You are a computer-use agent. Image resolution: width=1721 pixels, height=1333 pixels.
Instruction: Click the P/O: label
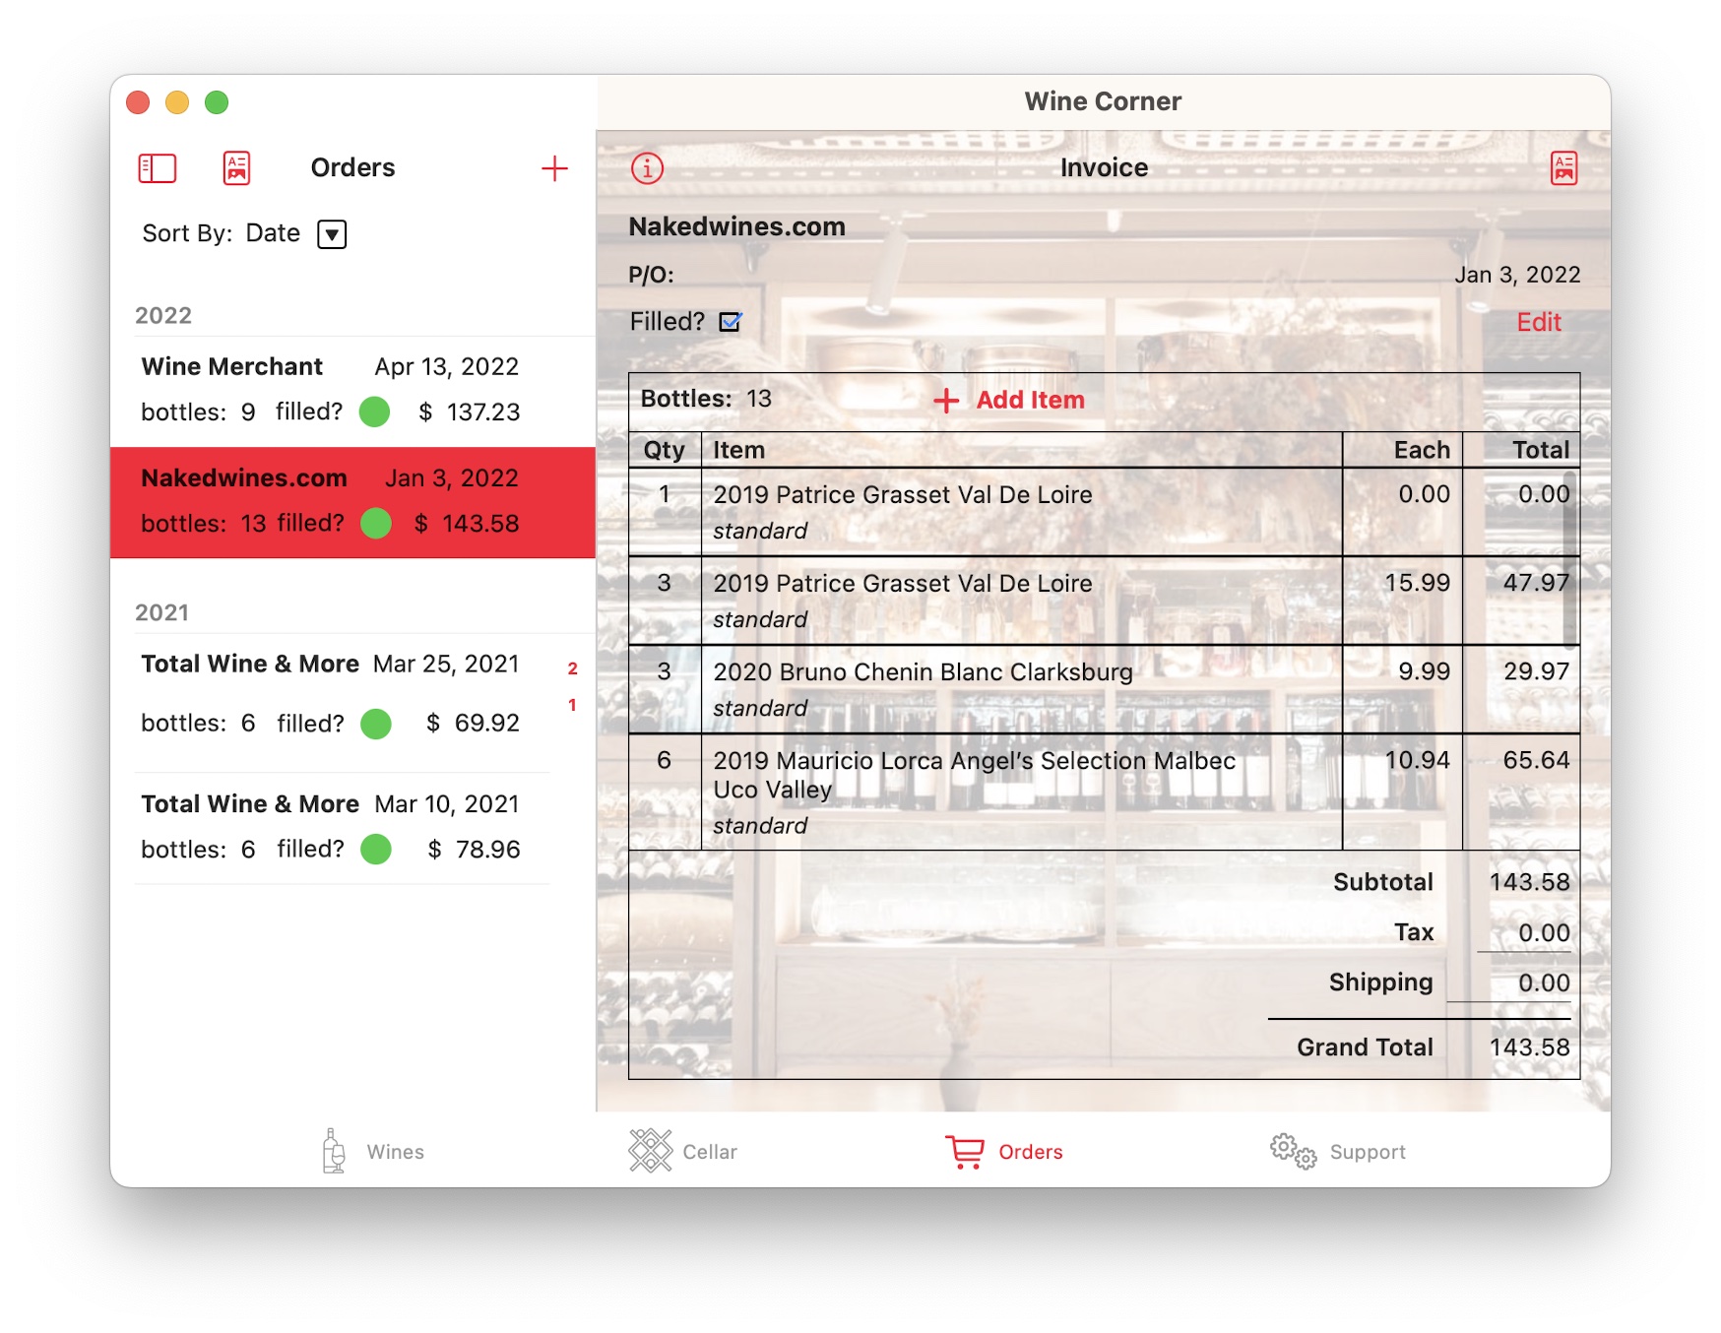(651, 275)
